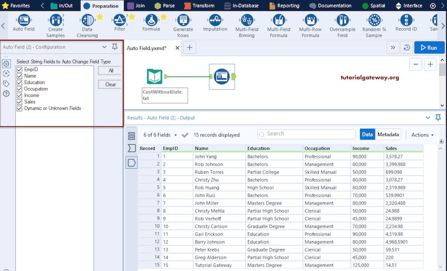
Task: Click the Auto Field node on the canvas
Action: tap(222, 76)
